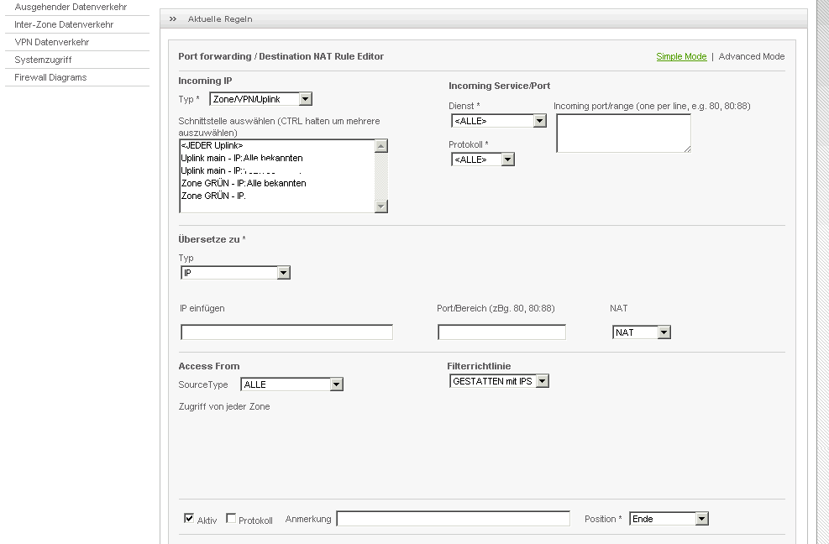Screen dimensions: 829x544
Task: Switch to Advanced Mode
Action: pos(751,56)
